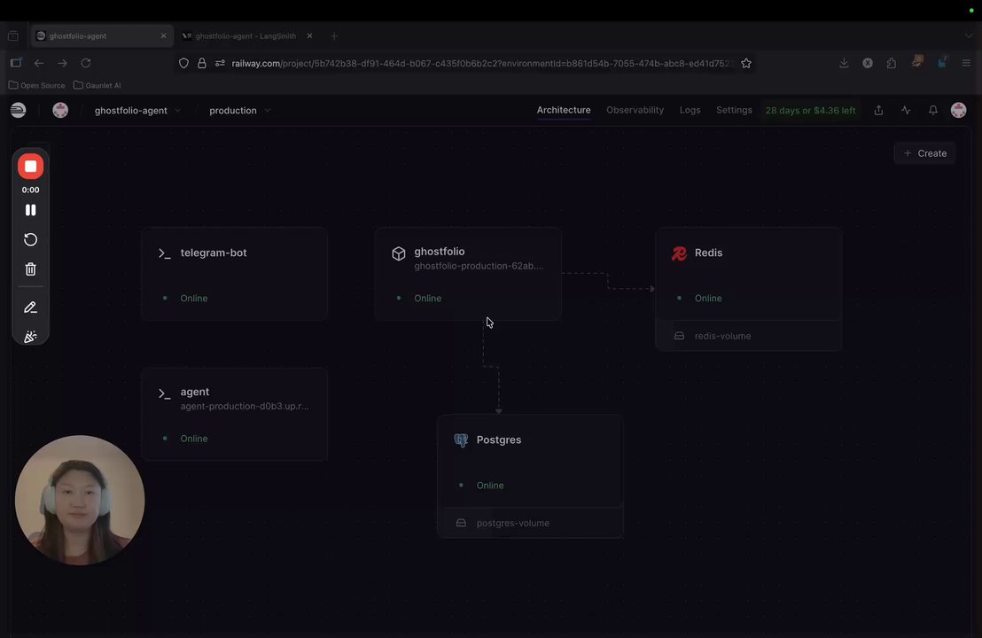Click the share/upload icon in header
This screenshot has width=982, height=638.
(x=878, y=110)
